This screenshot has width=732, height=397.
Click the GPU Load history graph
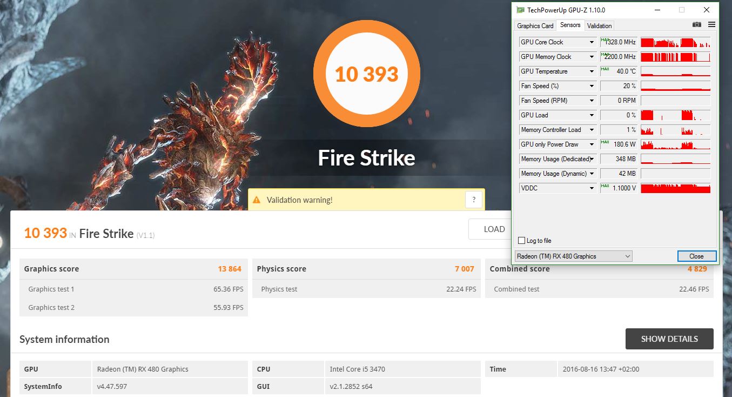tap(675, 115)
